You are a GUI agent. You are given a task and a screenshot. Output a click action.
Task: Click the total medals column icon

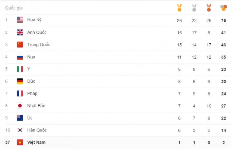[x=223, y=7]
